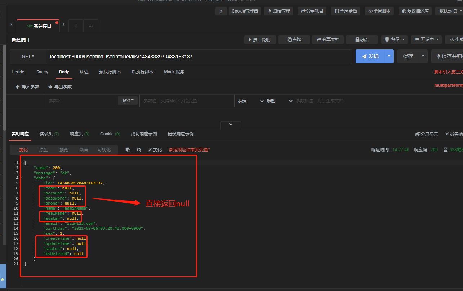Click the 参数名 parameter name field
Screen dimensions: 463x291
(81, 101)
